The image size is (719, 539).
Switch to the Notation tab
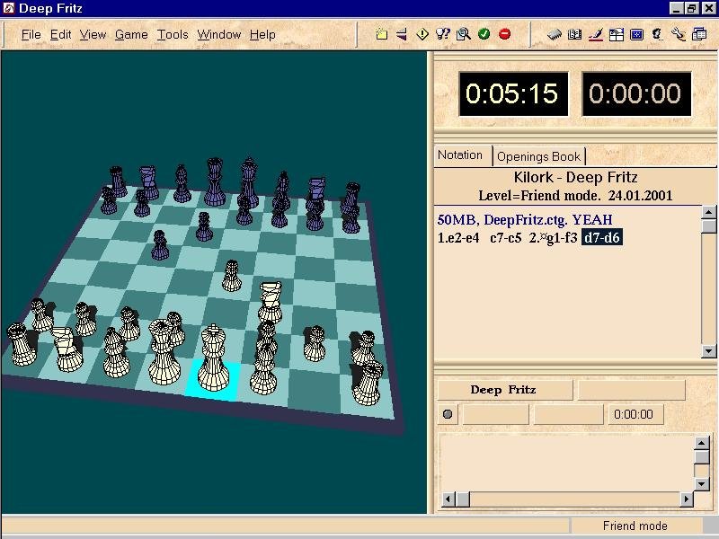coord(460,155)
